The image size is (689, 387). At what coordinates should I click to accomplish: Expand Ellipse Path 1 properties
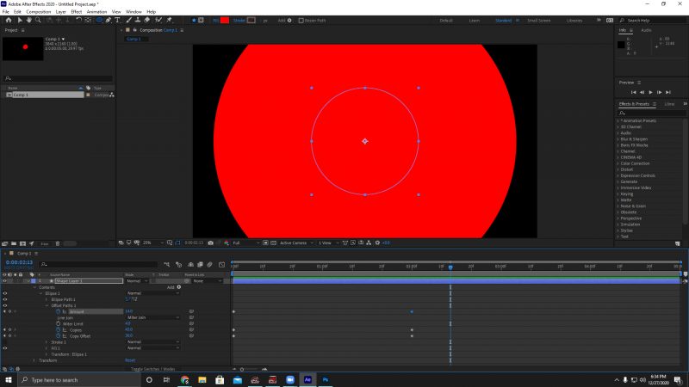pos(47,299)
